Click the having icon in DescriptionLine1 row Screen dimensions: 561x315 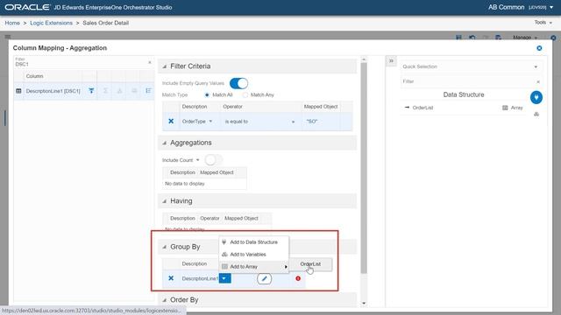tap(119, 91)
